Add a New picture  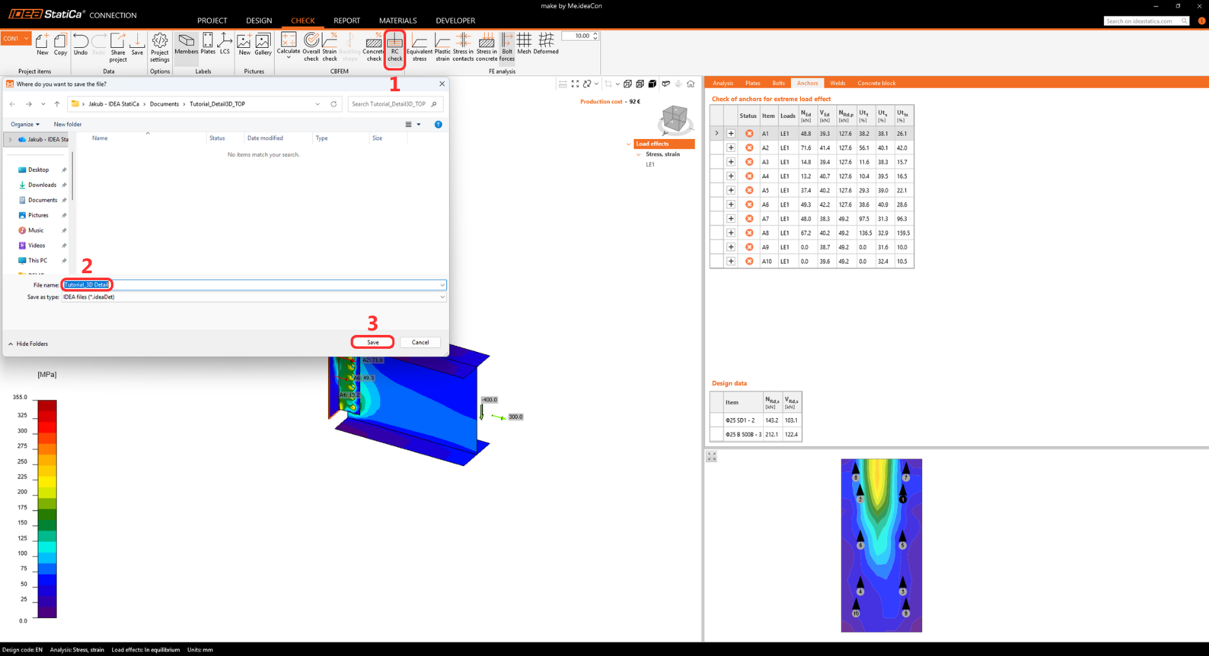[x=244, y=45]
